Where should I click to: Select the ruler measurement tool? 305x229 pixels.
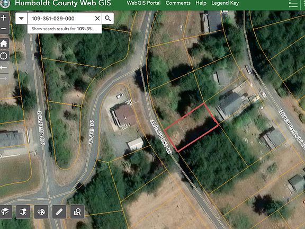tap(59, 212)
